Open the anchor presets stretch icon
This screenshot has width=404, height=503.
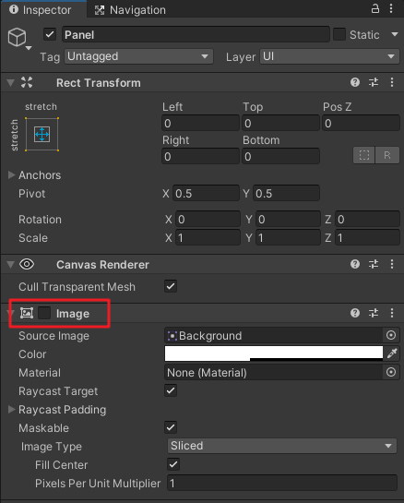(x=42, y=135)
